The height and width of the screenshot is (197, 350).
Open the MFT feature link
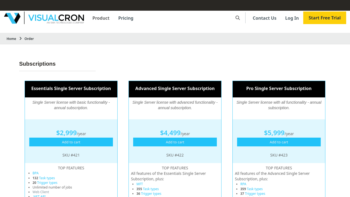140,184
